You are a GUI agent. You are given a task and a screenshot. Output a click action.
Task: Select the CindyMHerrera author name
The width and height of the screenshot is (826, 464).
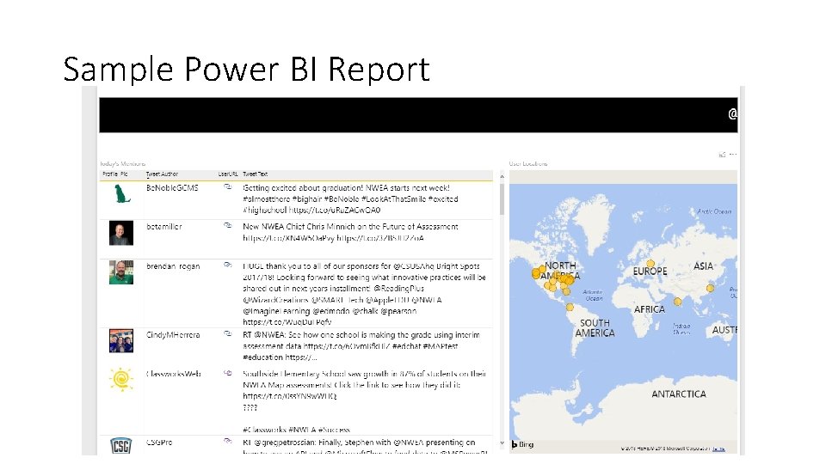click(173, 334)
